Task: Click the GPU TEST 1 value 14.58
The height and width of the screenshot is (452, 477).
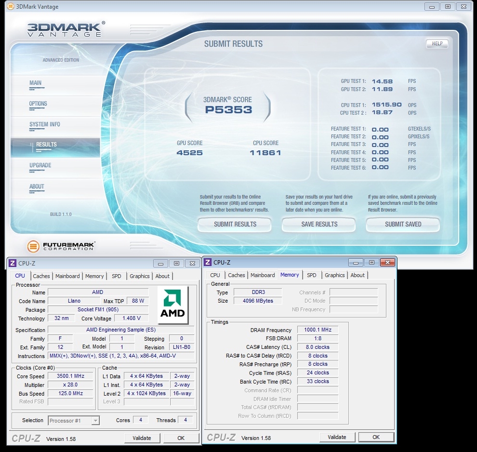Action: click(383, 81)
